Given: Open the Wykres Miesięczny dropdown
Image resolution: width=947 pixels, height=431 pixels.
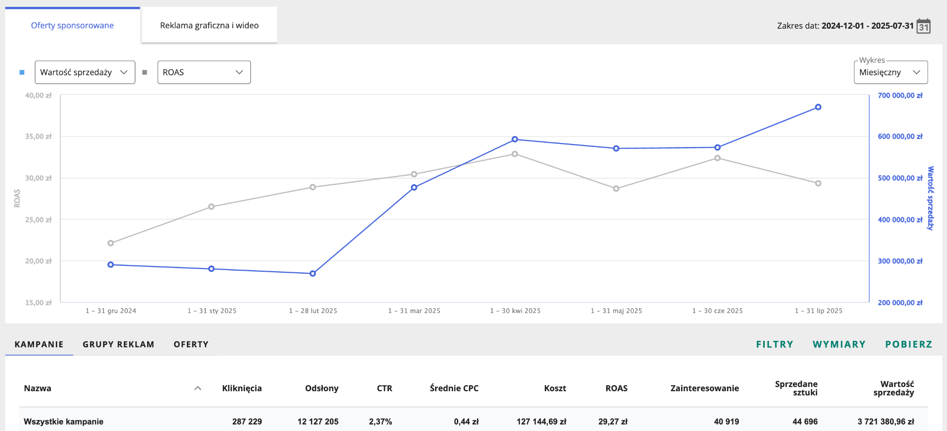Looking at the screenshot, I should (x=891, y=72).
